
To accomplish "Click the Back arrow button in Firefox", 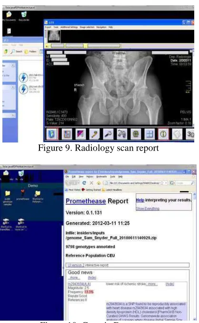I will point(69,183).
